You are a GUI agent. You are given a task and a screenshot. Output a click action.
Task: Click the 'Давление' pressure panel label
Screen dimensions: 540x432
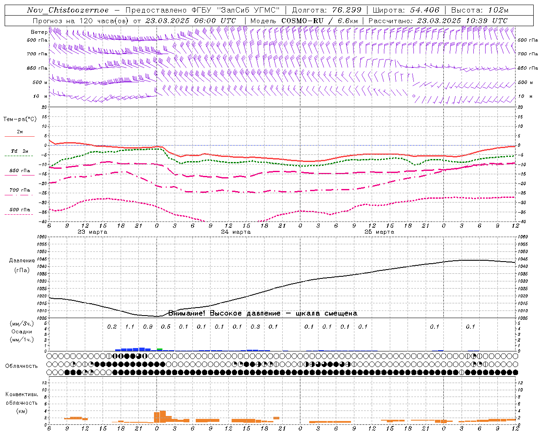pos(22,261)
